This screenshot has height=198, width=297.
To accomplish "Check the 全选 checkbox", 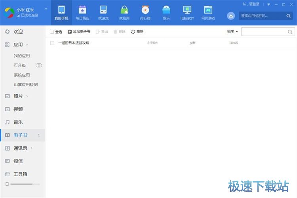I will pos(52,32).
